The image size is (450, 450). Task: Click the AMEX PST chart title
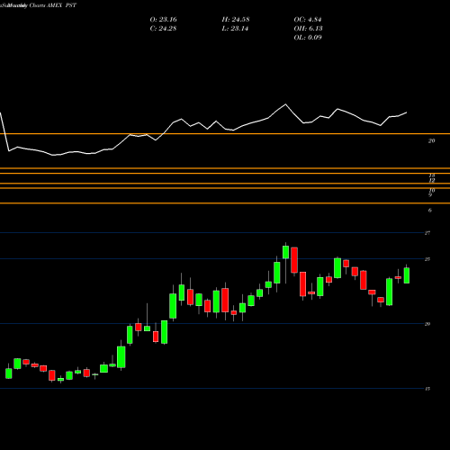pos(61,5)
